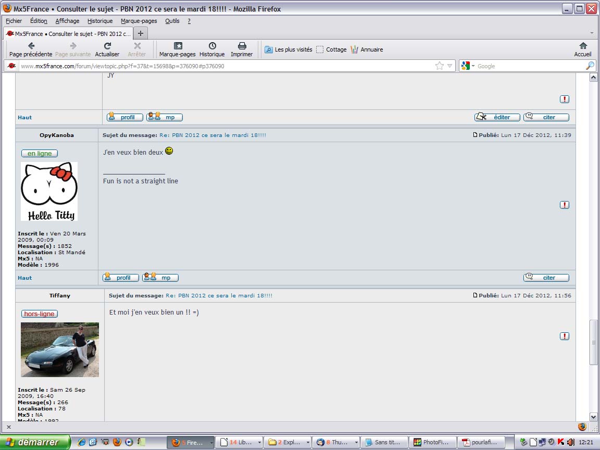Open the Annuaire bookmark
This screenshot has width=600, height=450.
pos(367,49)
